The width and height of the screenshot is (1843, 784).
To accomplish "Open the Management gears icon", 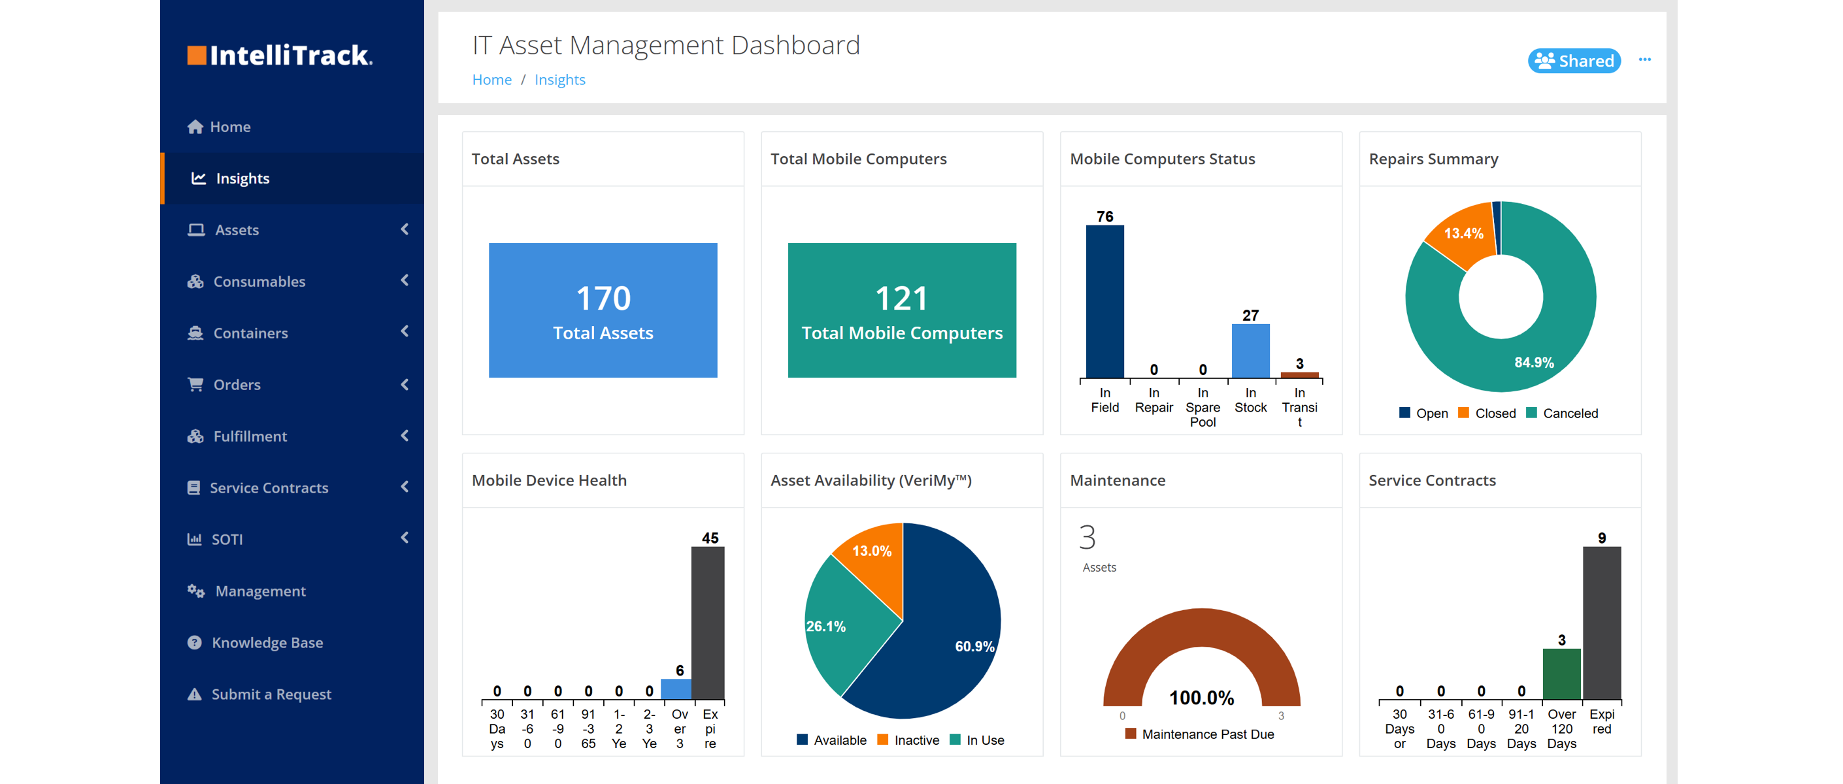I will (x=195, y=591).
